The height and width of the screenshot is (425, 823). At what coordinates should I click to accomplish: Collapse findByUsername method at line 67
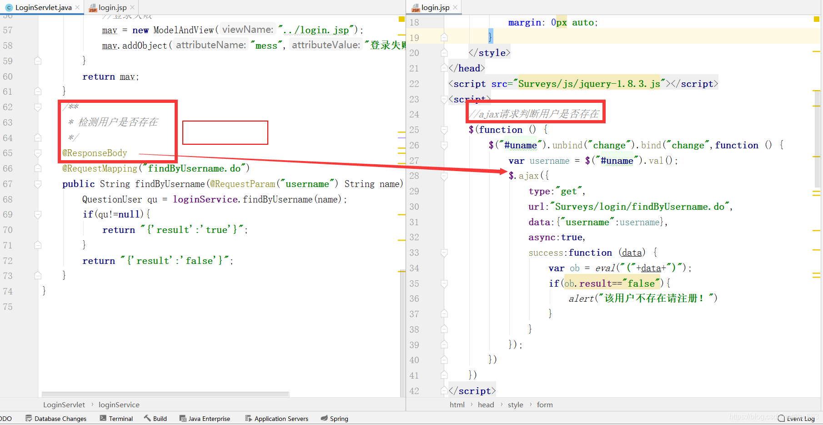pos(38,184)
